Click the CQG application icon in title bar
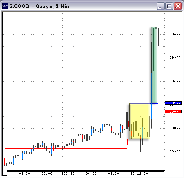184x178 pixels. [5, 6]
